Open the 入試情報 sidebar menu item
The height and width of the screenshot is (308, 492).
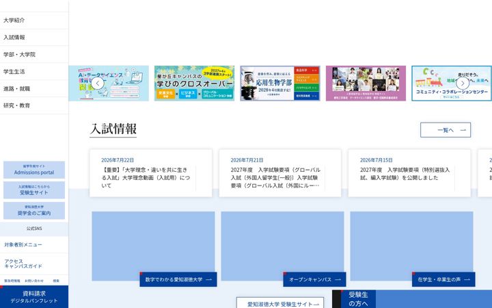(x=34, y=38)
